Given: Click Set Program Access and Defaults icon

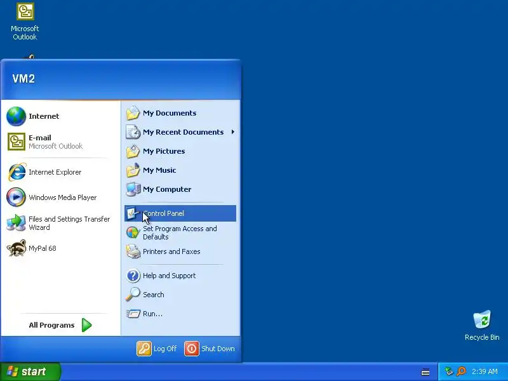Looking at the screenshot, I should tap(133, 232).
